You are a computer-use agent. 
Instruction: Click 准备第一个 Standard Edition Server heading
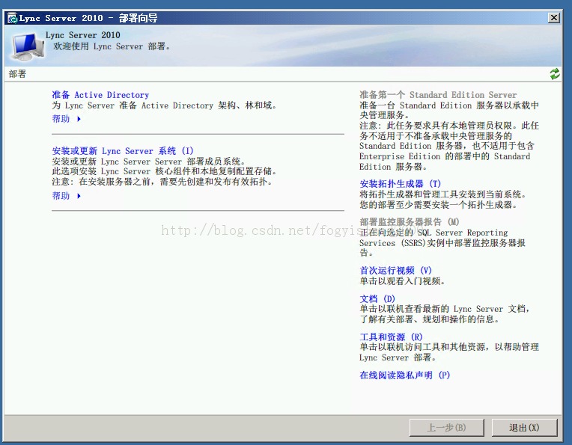[x=438, y=95]
